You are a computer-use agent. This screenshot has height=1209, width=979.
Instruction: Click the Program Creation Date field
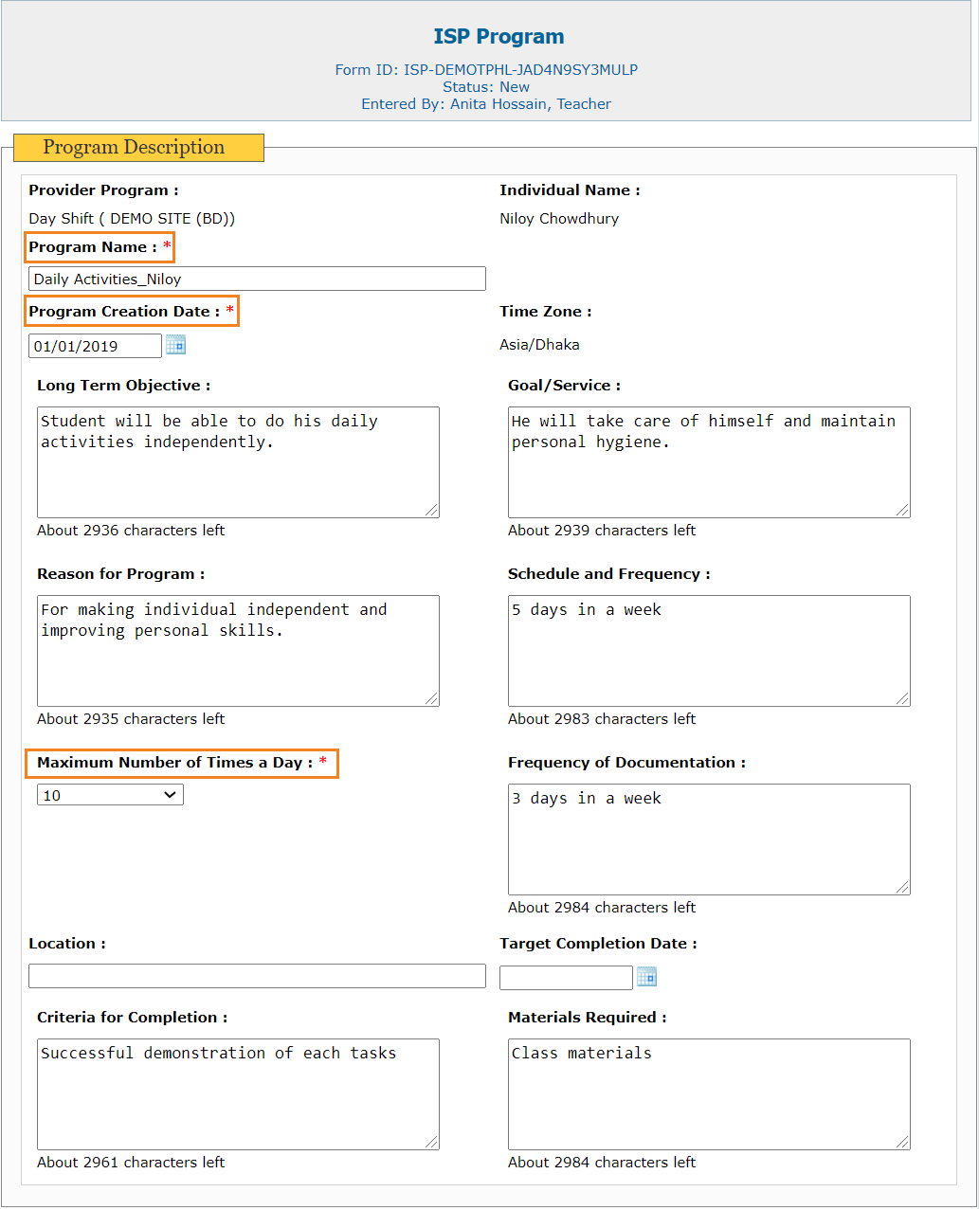point(95,346)
